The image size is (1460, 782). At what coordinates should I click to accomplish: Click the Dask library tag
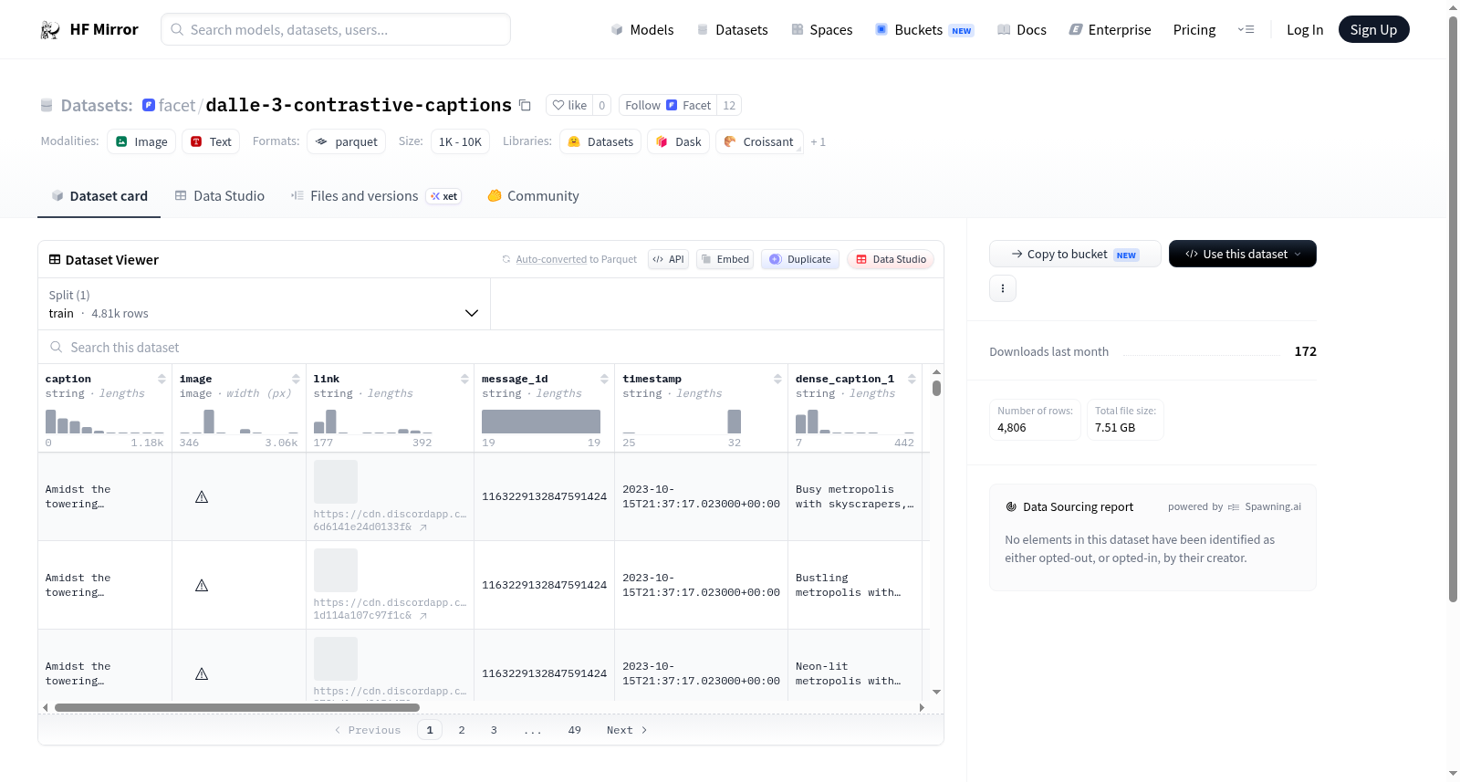coord(678,141)
